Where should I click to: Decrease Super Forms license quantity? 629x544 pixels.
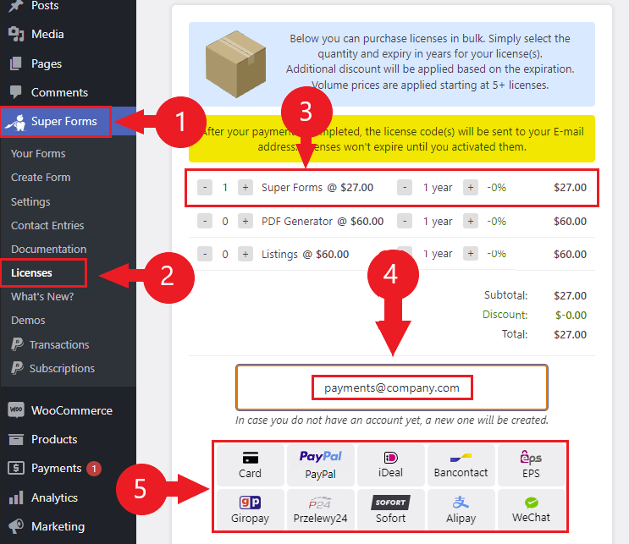click(205, 188)
